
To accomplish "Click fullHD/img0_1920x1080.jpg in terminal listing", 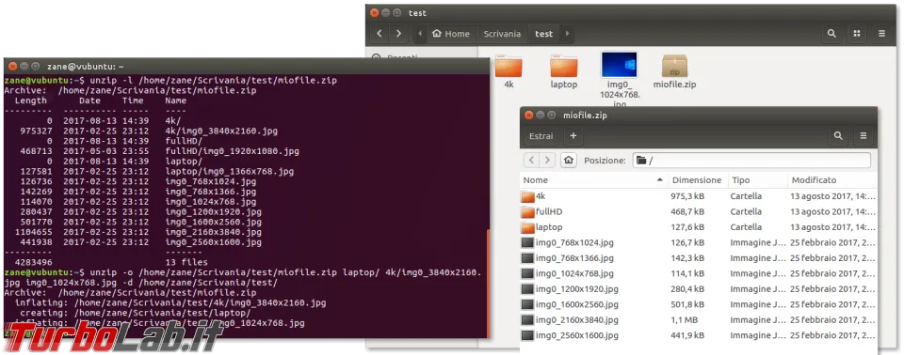I will tap(232, 151).
